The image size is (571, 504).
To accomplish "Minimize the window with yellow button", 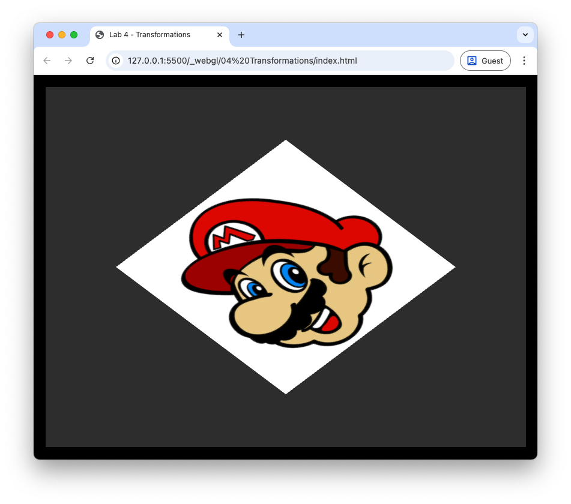I will [x=62, y=35].
